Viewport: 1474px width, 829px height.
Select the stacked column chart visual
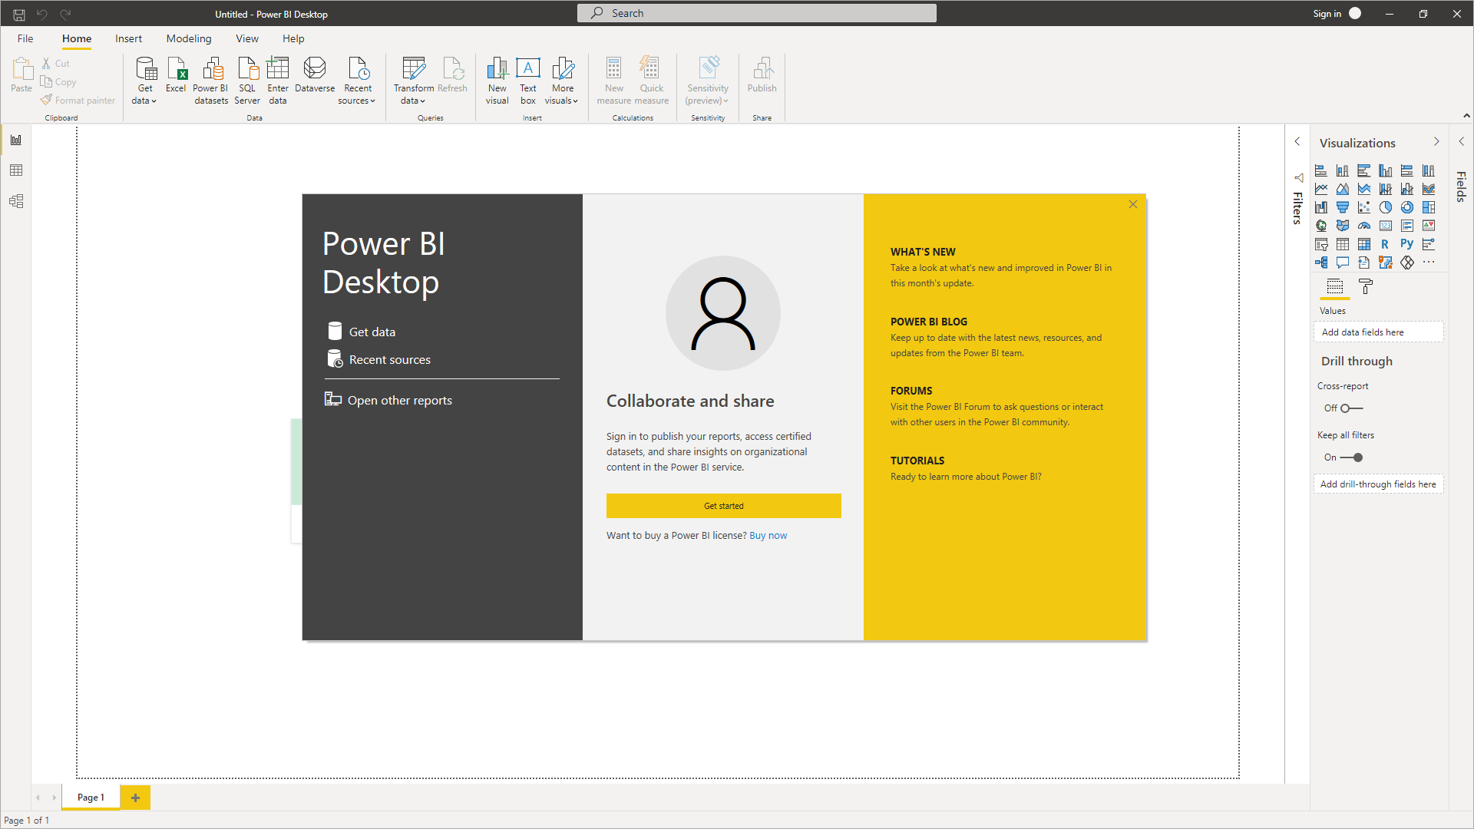[1343, 170]
